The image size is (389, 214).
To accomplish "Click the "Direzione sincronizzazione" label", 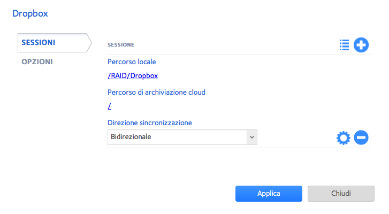I will point(150,123).
